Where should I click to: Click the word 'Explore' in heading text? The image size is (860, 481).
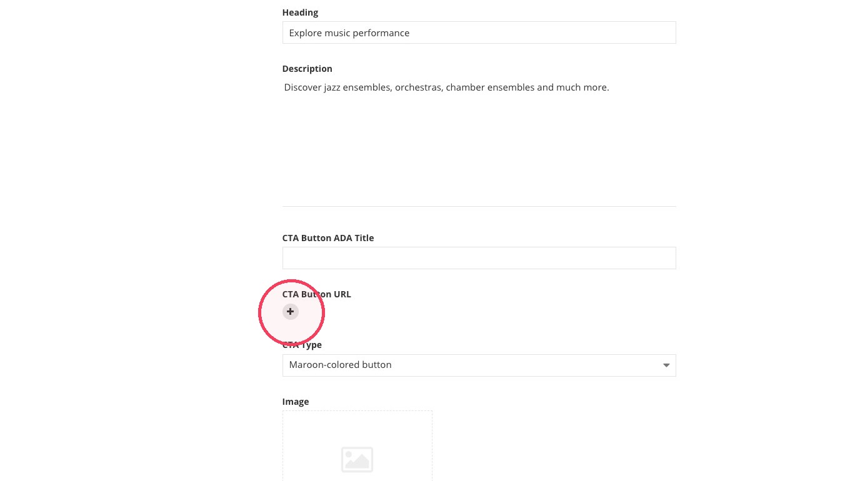tap(306, 33)
